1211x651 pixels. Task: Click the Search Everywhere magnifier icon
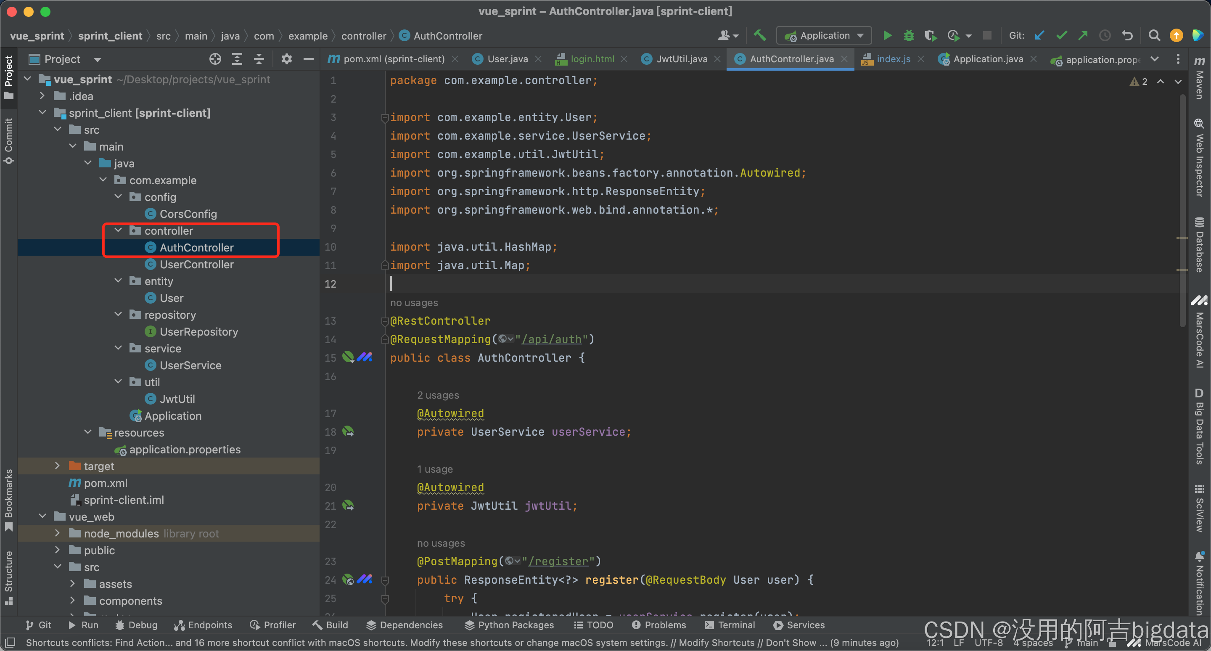pos(1154,36)
